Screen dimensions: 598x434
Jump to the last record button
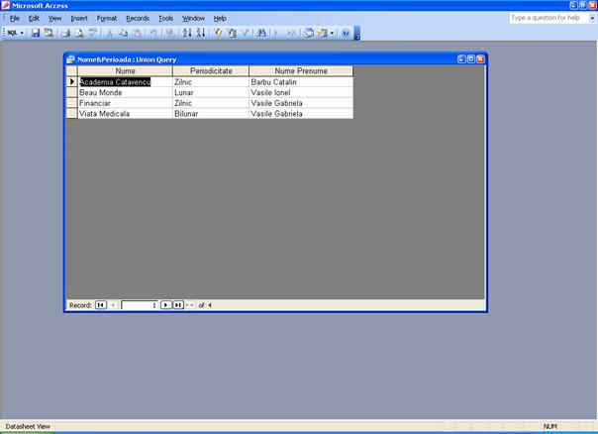(x=177, y=305)
